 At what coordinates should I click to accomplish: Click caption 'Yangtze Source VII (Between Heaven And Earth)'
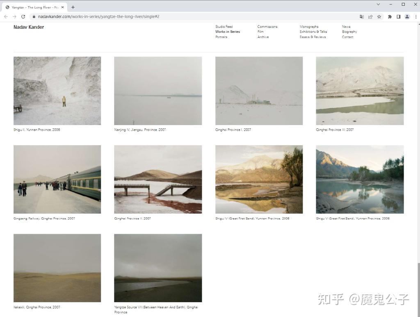(x=150, y=307)
